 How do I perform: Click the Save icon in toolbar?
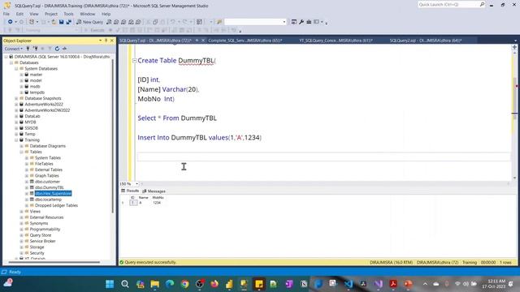(62, 22)
